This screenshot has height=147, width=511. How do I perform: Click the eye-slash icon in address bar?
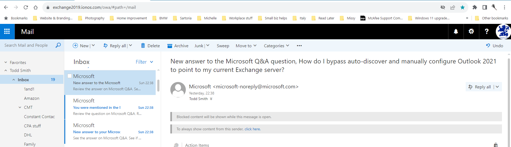[443, 7]
